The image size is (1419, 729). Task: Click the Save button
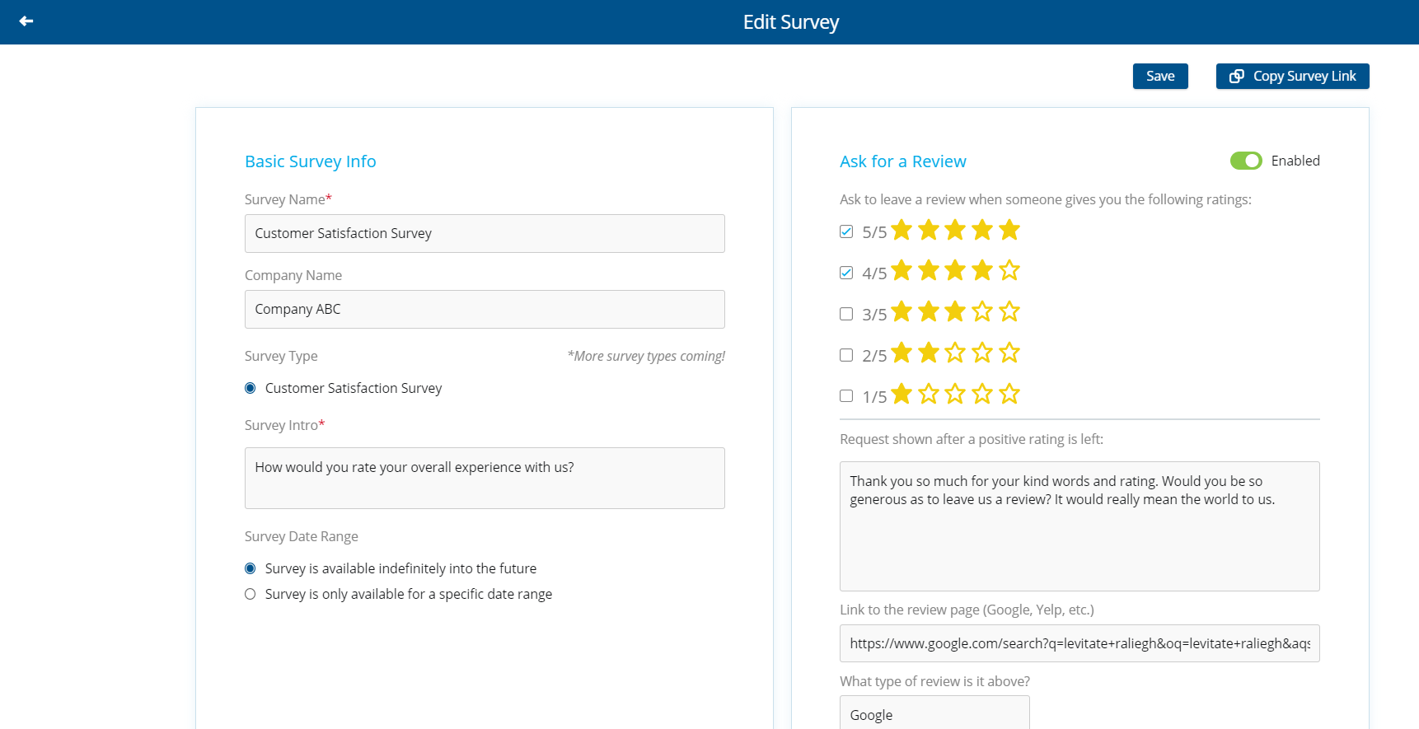click(1159, 77)
